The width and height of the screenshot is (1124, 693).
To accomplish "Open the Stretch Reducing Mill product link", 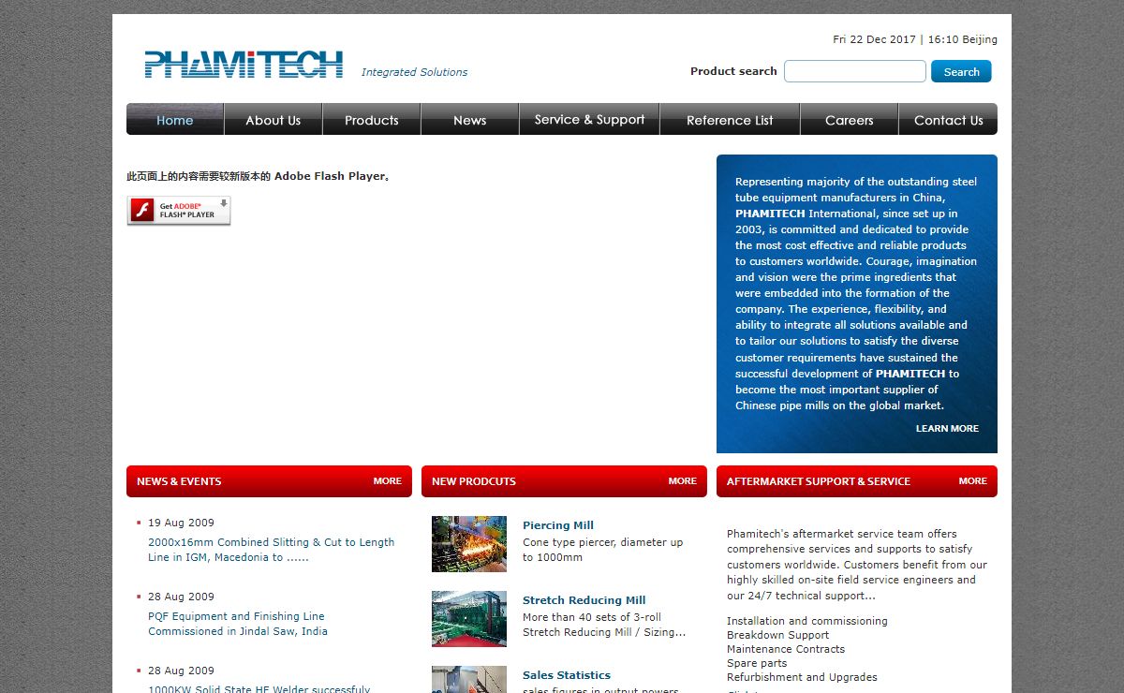I will [584, 600].
